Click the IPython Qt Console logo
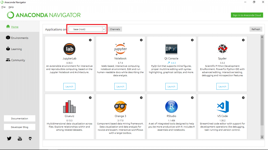 171,49
